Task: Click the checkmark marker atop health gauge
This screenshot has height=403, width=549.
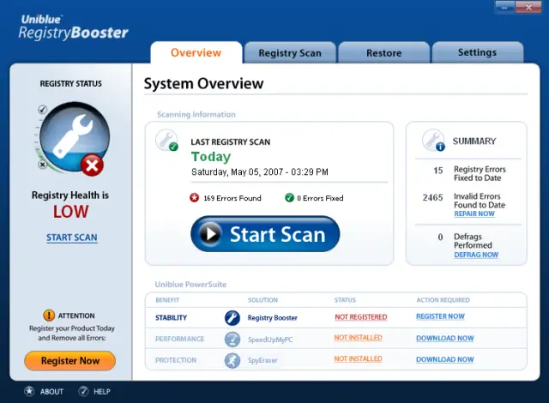Action: (43, 110)
